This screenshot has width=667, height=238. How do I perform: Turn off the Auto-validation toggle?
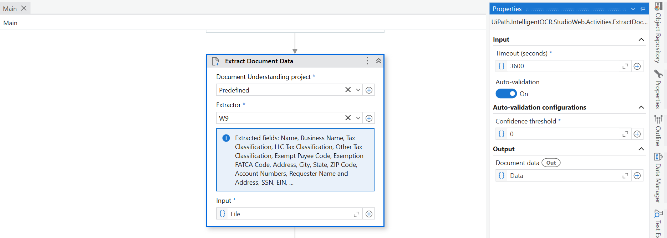point(506,94)
